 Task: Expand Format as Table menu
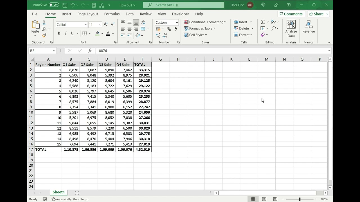pyautogui.click(x=199, y=28)
